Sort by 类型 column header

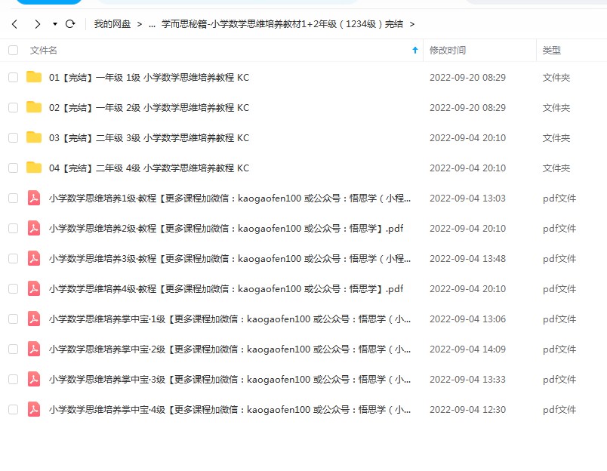click(552, 51)
